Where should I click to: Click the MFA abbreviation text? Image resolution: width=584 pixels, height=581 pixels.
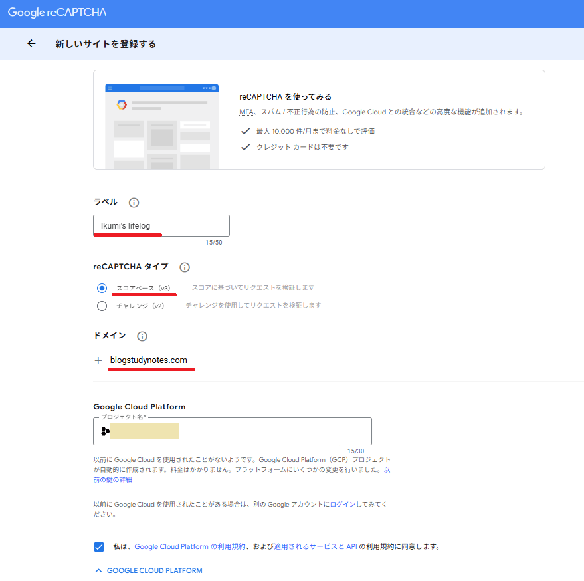tap(246, 112)
